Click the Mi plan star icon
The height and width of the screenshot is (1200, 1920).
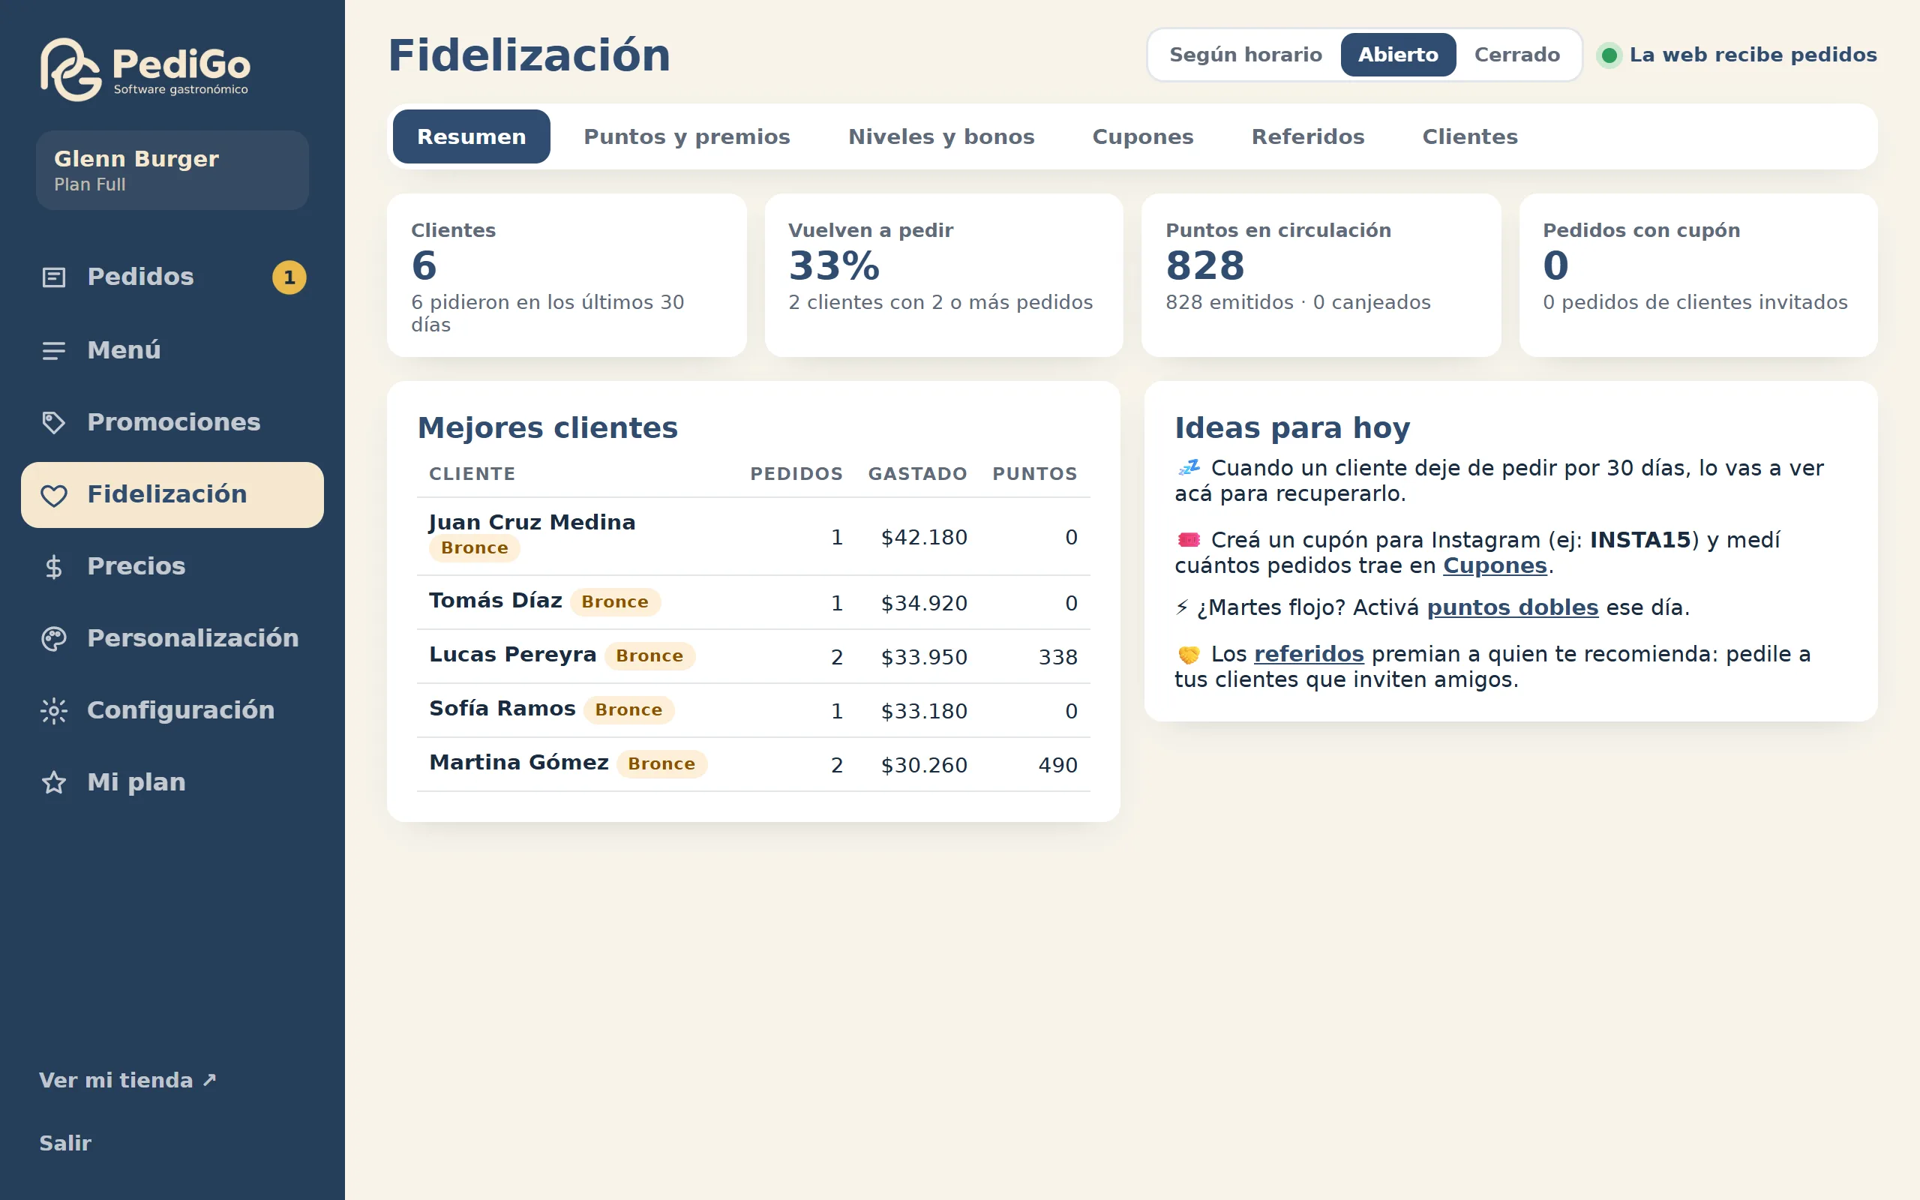pos(53,782)
